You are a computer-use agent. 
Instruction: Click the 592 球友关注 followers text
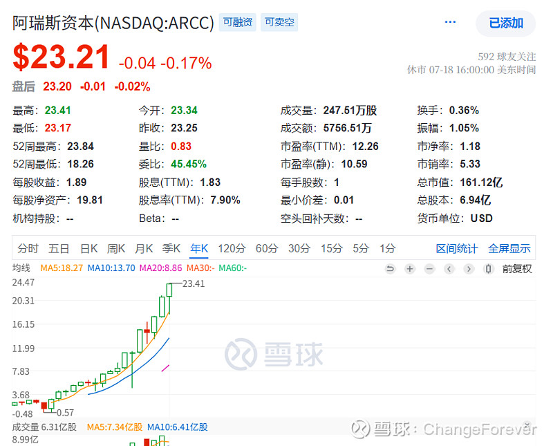(x=507, y=57)
